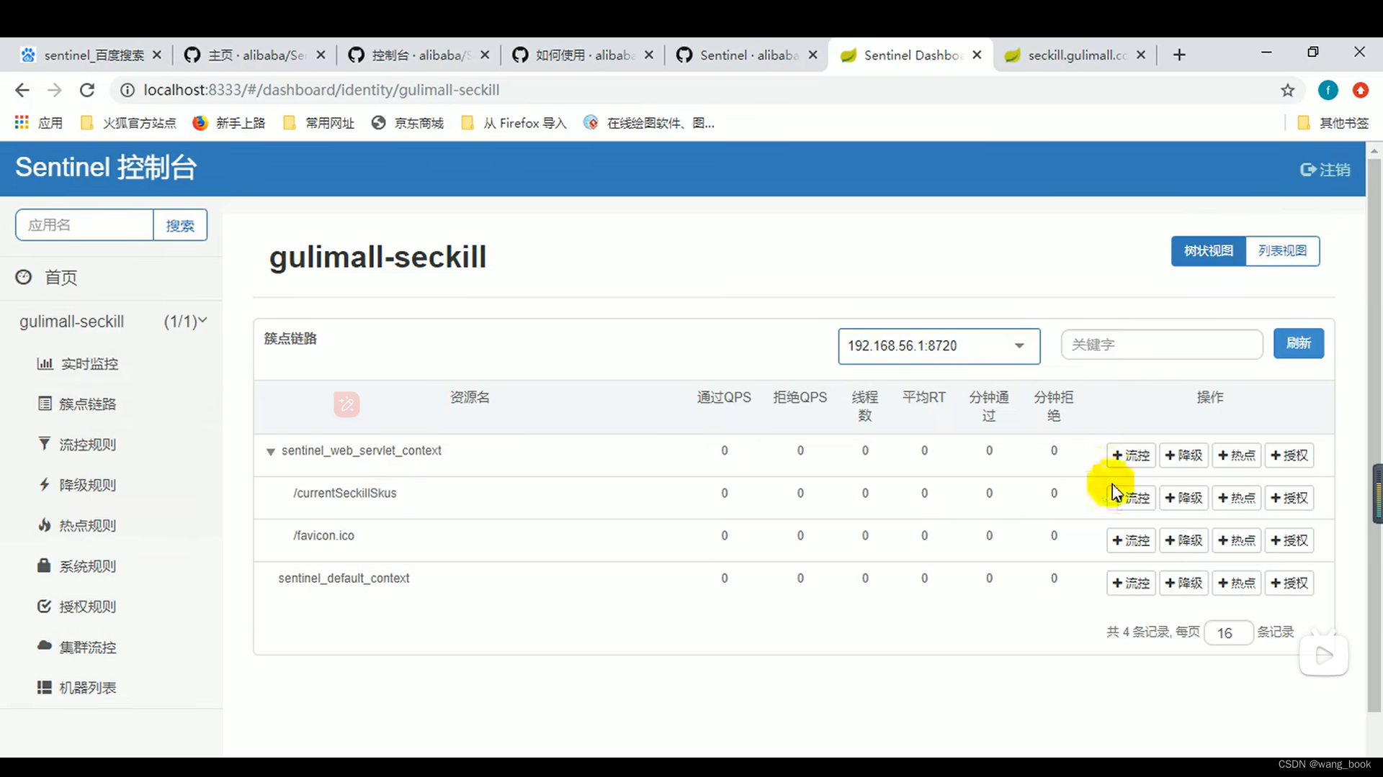
Task: Add 热点 rule for sentinel_web_servlet_context
Action: [1237, 455]
